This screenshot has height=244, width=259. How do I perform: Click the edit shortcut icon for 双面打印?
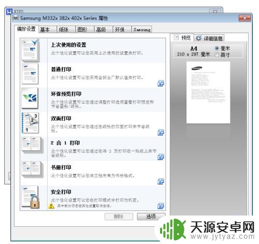161,133
